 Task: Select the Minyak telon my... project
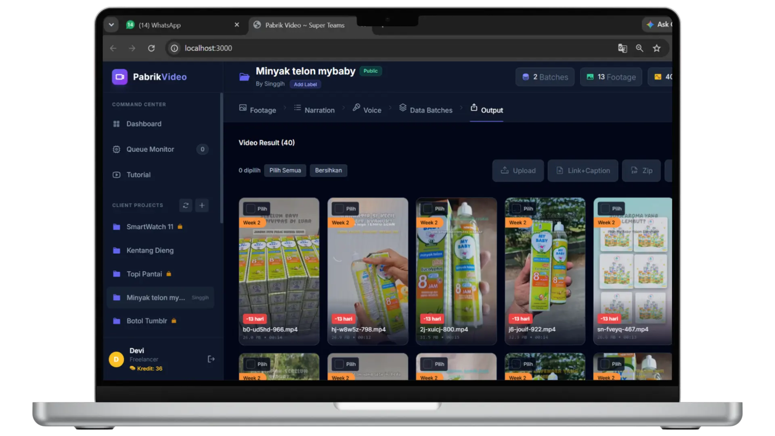[x=161, y=298]
